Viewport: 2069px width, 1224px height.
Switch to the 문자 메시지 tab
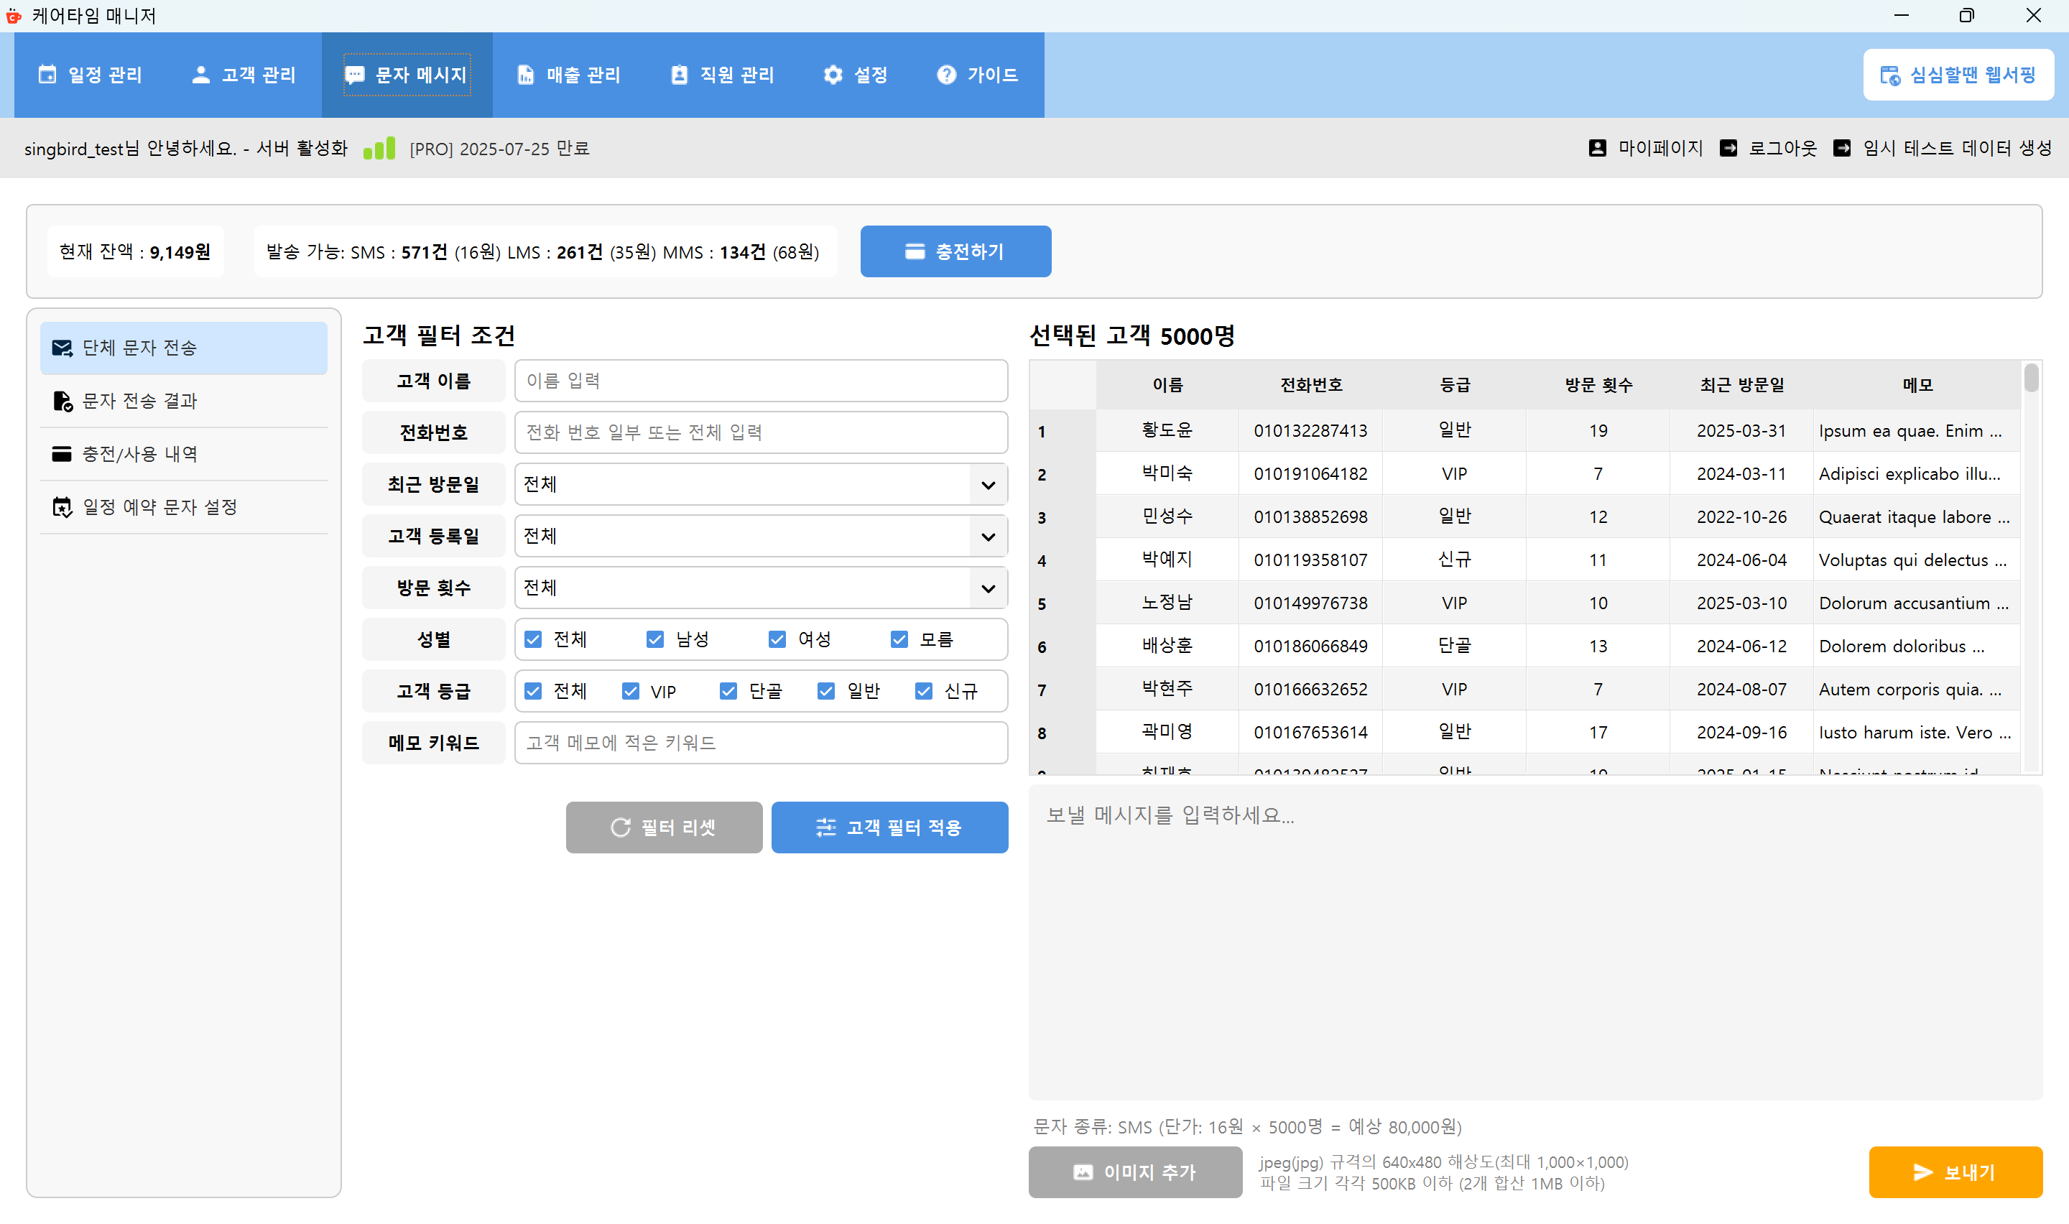(x=407, y=74)
